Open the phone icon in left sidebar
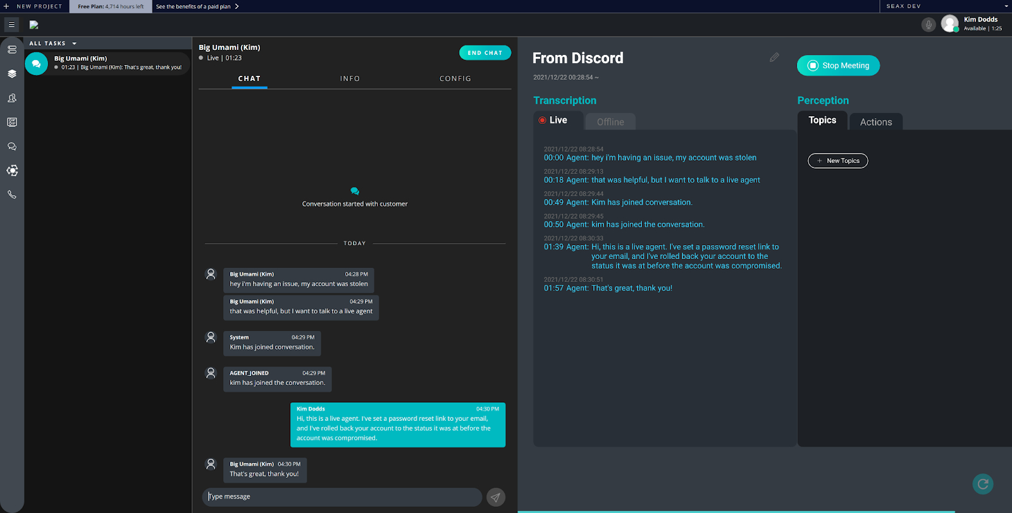 [x=12, y=195]
